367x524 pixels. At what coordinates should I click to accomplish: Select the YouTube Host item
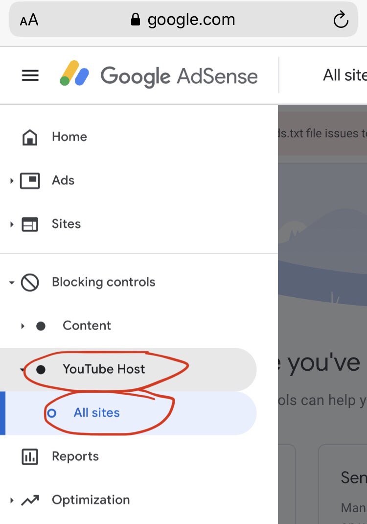pos(104,369)
